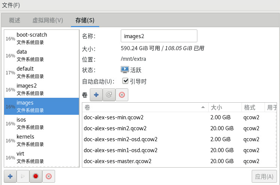The height and width of the screenshot is (185, 280).
Task: Create a new volume with the plus icon
Action: point(96,95)
